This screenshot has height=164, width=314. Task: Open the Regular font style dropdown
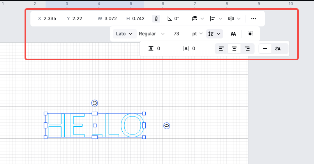(152, 34)
